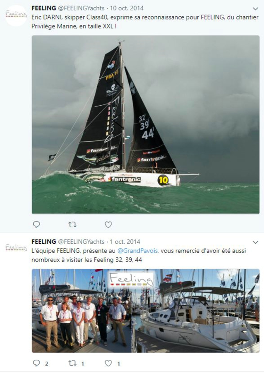Viewport: 264px width, 373px height.
Task: Click FEELING display name on second tweet
Action: (44, 242)
